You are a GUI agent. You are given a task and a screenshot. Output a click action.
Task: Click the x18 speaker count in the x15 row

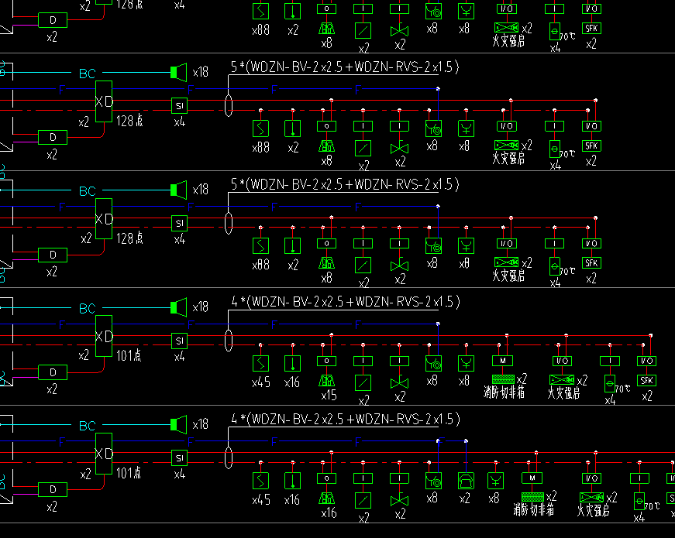pyautogui.click(x=200, y=307)
